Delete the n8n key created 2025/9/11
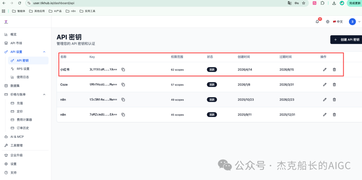The image size is (362, 180). pos(334,114)
